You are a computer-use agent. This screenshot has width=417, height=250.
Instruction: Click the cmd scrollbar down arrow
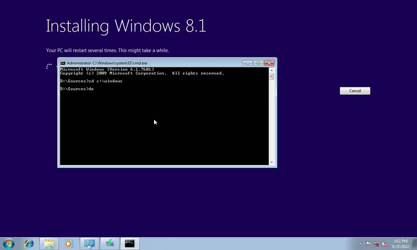click(x=272, y=162)
